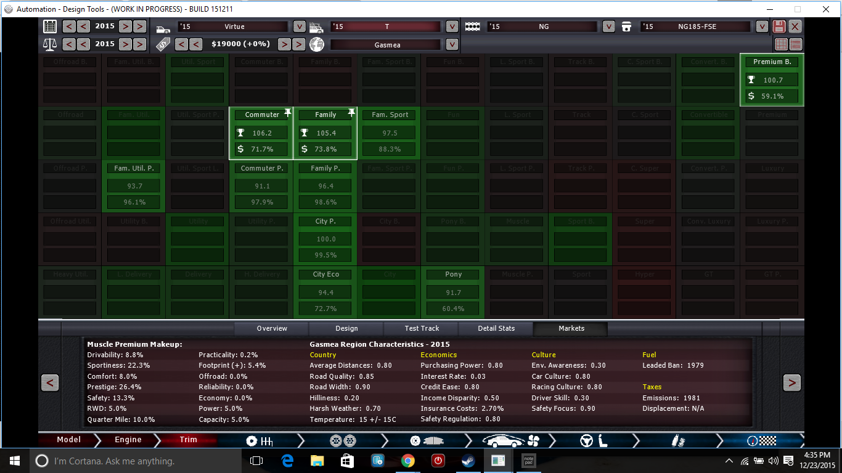Click the trim car icon beside T
This screenshot has height=473, width=842.
tap(316, 28)
